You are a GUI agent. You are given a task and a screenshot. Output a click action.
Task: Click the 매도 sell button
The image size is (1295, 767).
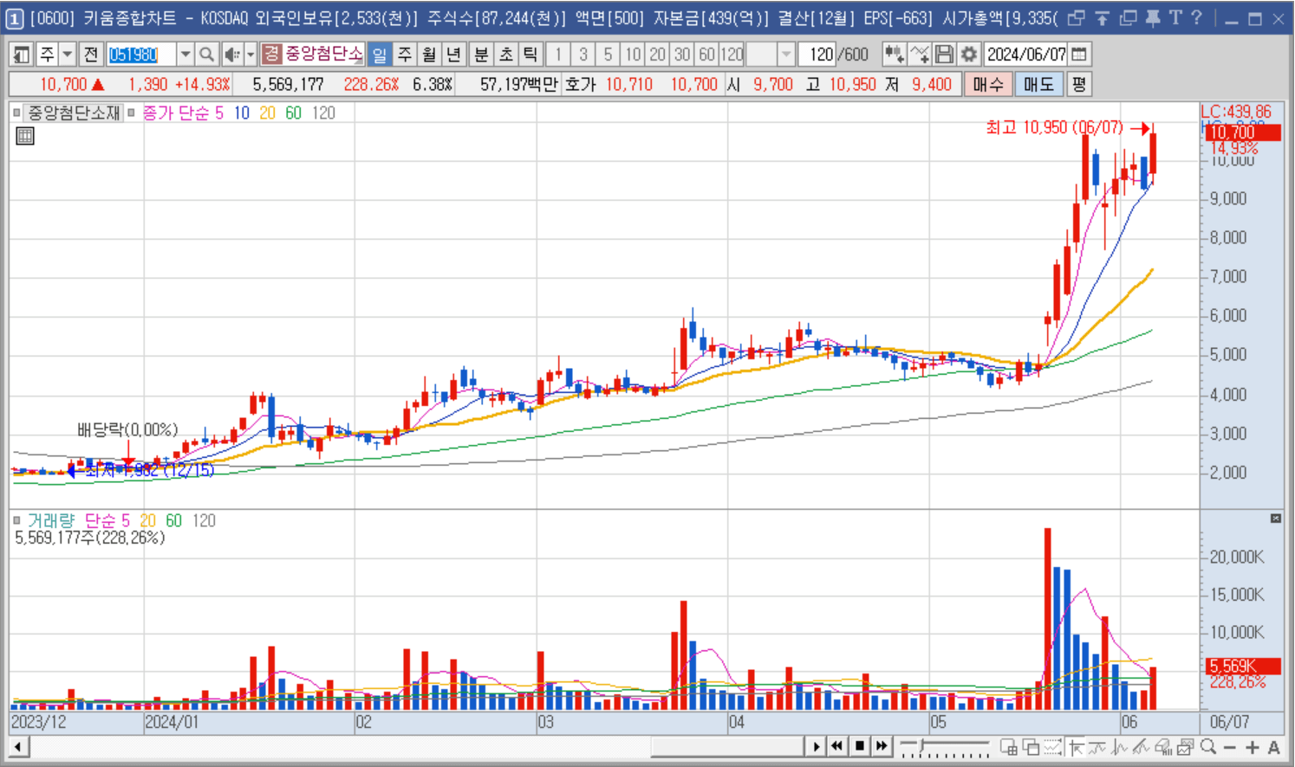(x=1039, y=84)
